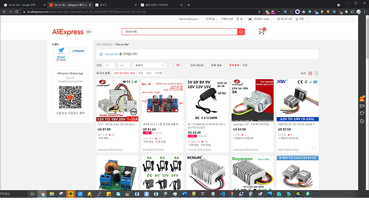This screenshot has height=212, width=369.
Task: Click the maximum price field
Action: 124,65
